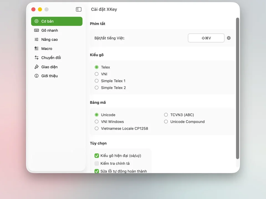
Task: Choose TCVN3 (ABC) code table
Action: click(166, 115)
